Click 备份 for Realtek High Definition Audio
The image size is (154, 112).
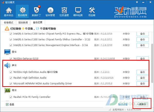142,78
